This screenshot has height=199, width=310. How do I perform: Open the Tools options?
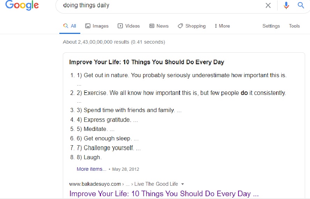294,26
